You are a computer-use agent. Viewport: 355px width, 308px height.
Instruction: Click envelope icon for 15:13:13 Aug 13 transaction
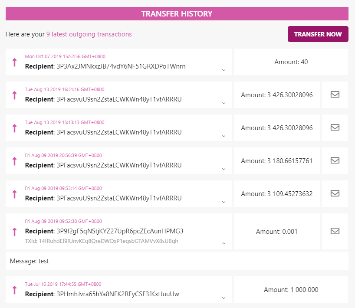coord(335,128)
